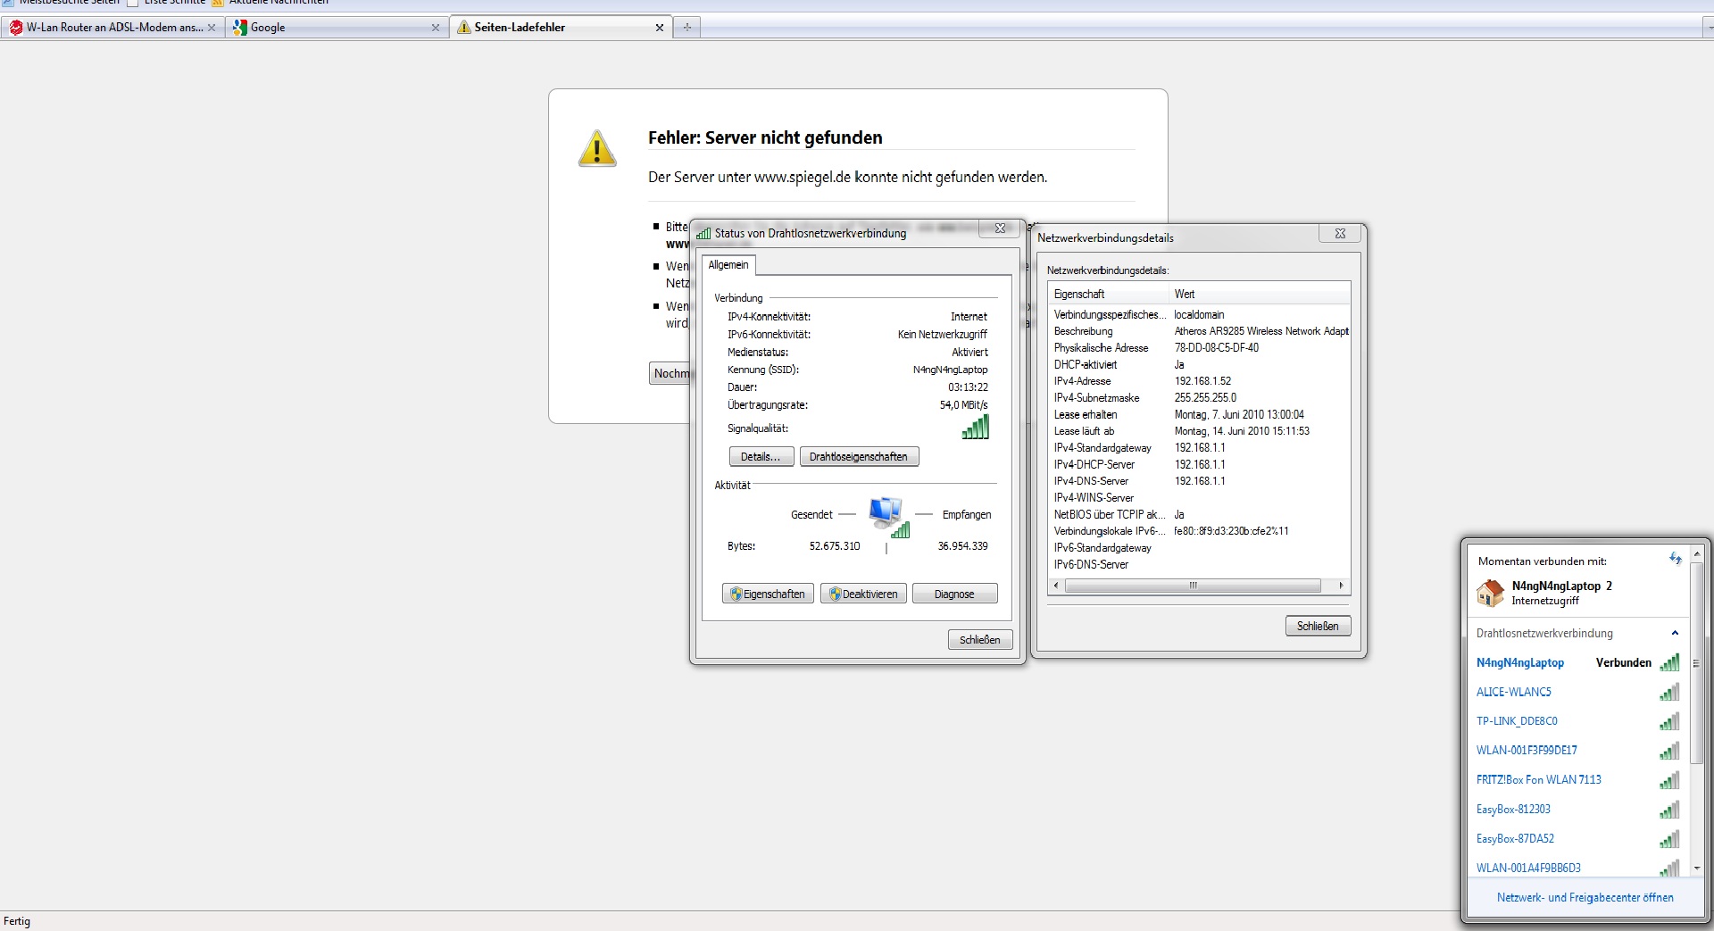The width and height of the screenshot is (1714, 931).
Task: Run Diagnose on the wireless connection
Action: tap(954, 594)
